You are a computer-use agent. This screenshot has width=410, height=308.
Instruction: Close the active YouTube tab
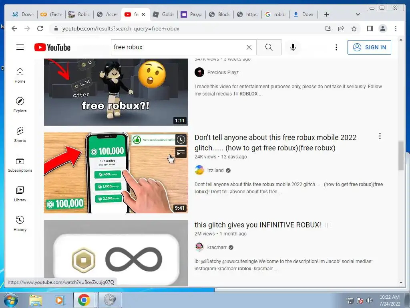(143, 14)
